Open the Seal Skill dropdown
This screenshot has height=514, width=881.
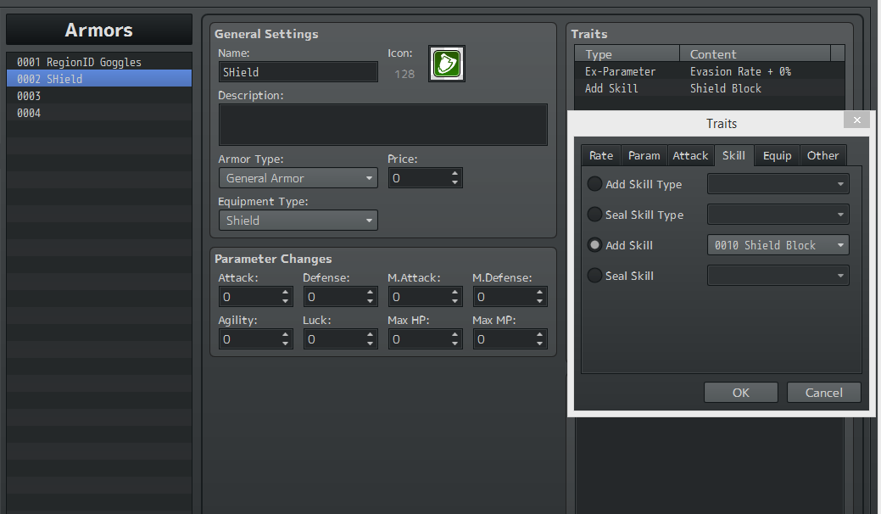778,276
